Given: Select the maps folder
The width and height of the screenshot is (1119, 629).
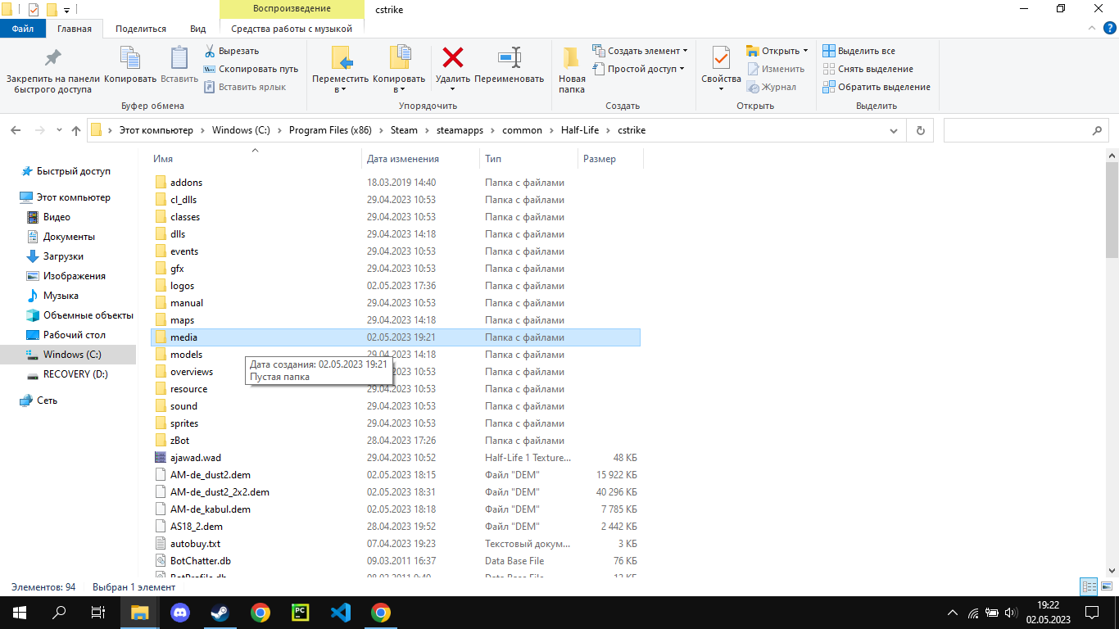Looking at the screenshot, I should (x=396, y=320).
